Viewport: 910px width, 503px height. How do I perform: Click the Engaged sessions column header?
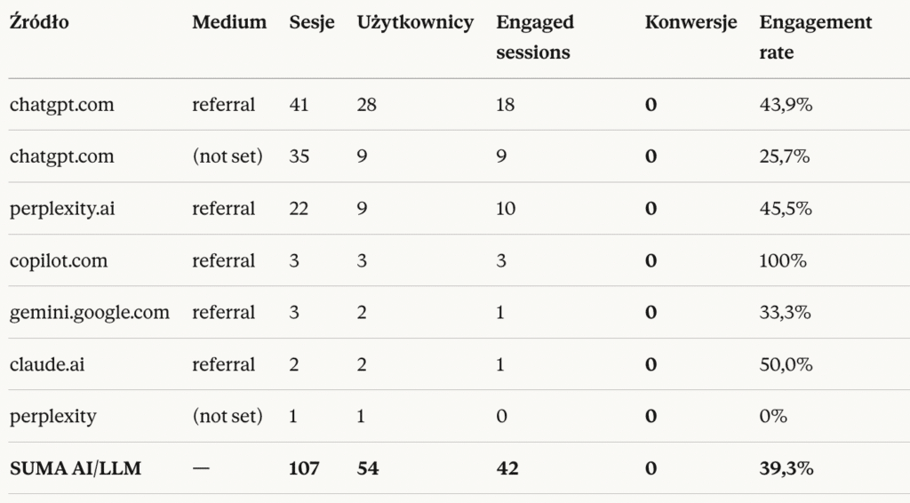(x=535, y=37)
